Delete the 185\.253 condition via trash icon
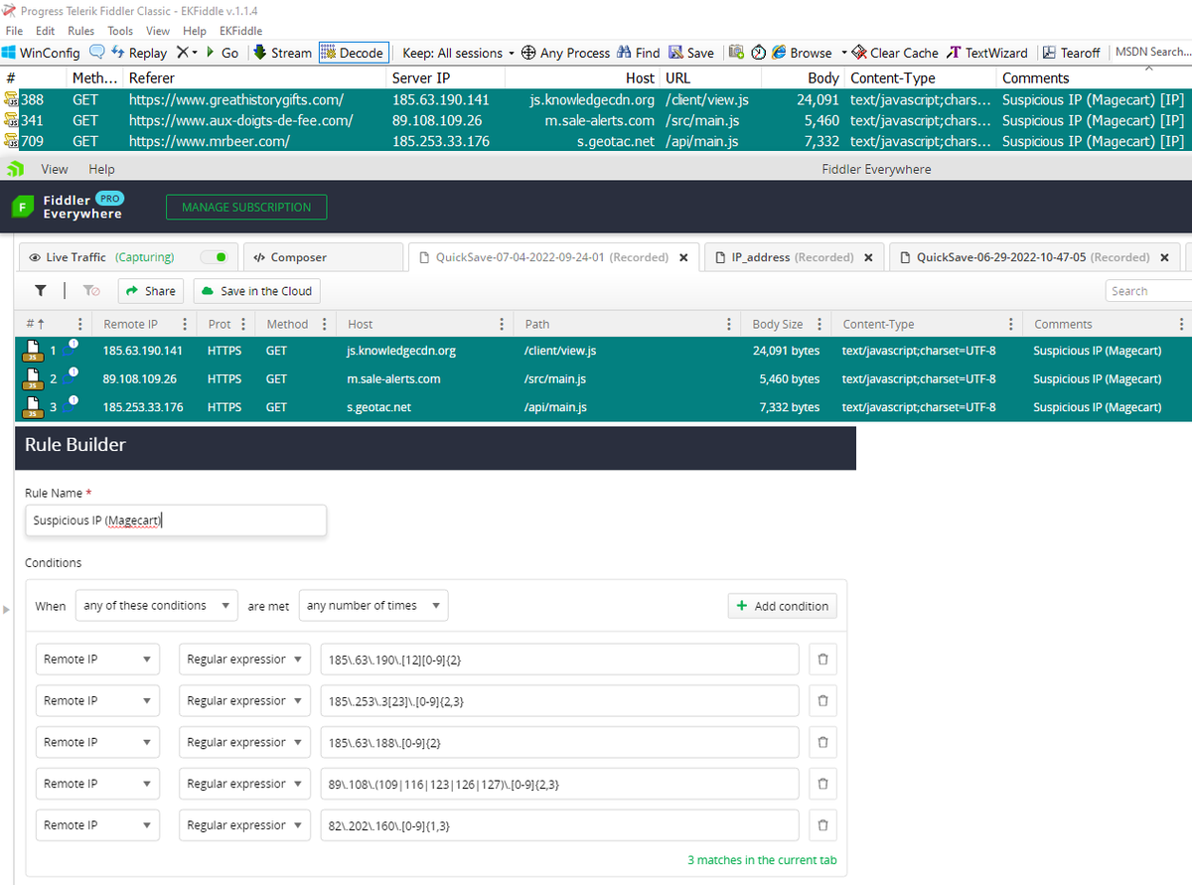This screenshot has height=885, width=1192. [822, 701]
